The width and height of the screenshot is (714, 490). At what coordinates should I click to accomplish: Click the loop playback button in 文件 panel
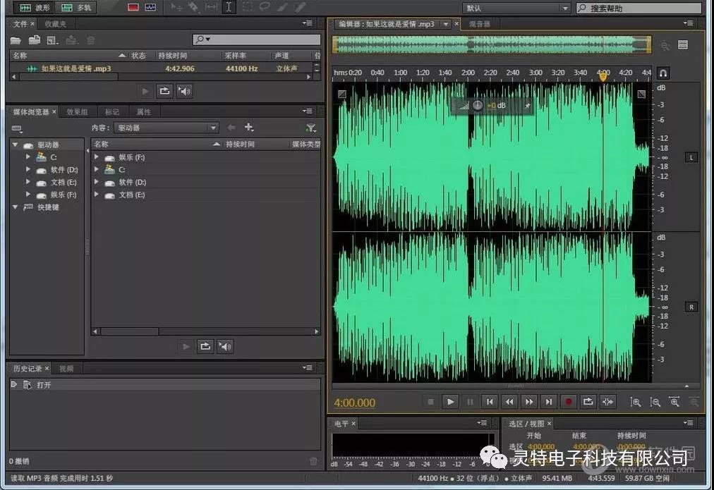164,91
